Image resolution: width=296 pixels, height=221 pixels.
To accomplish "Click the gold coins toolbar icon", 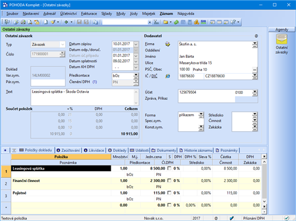I will 197,22.
